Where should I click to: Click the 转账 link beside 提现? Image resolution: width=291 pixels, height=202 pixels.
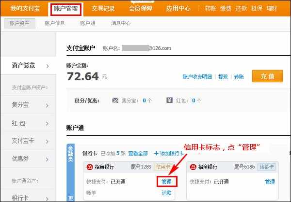coord(239,77)
